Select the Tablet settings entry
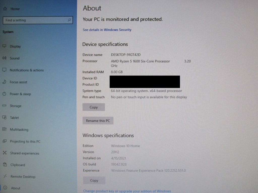Viewport: 258px width, 193px height. [14, 118]
